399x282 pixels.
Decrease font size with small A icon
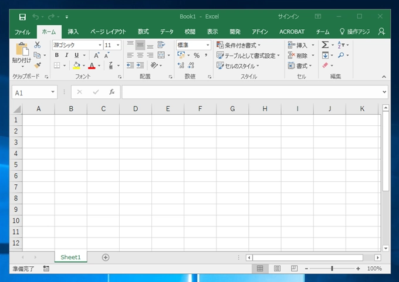pos(107,55)
